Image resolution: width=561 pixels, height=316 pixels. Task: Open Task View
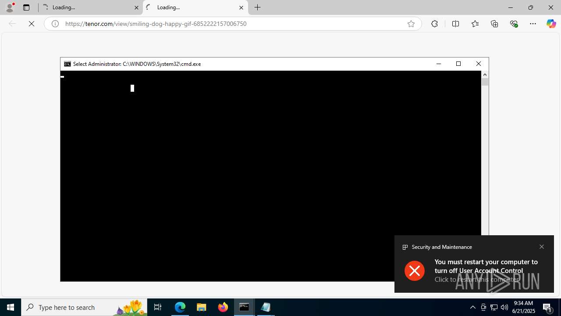(x=158, y=307)
